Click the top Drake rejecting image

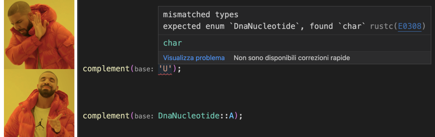click(39, 35)
